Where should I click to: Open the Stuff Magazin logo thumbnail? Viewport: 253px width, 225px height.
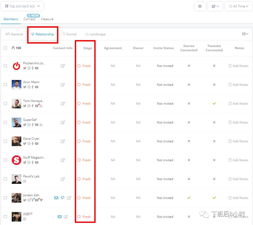click(x=17, y=160)
